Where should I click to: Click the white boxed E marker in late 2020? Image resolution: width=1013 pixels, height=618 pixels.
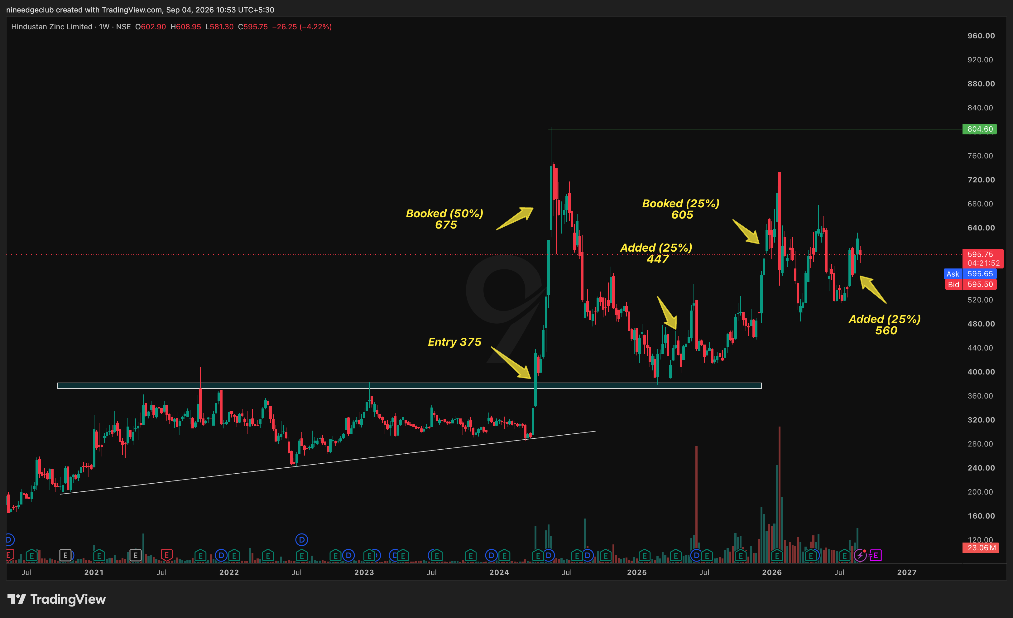click(65, 556)
